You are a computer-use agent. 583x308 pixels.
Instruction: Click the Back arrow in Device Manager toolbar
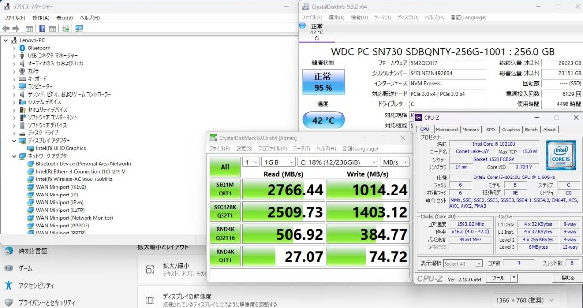pos(6,29)
